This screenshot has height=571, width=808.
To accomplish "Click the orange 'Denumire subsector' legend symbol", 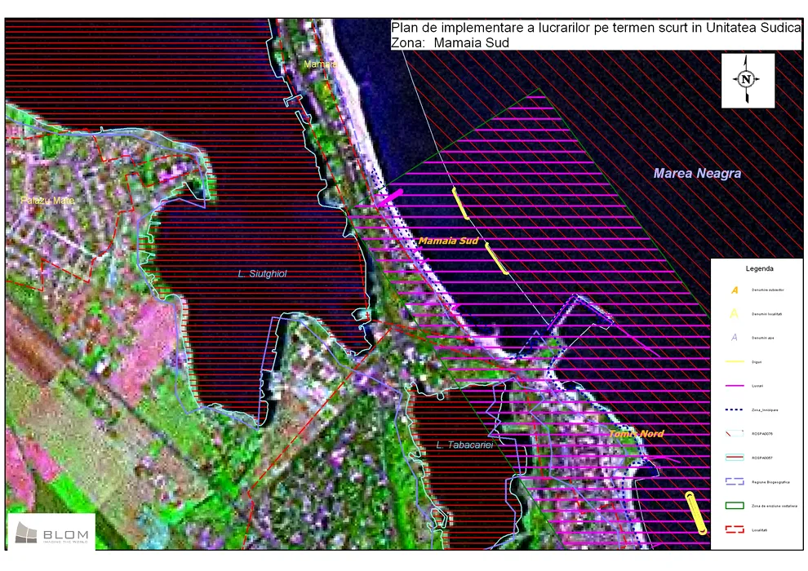I will (x=735, y=290).
